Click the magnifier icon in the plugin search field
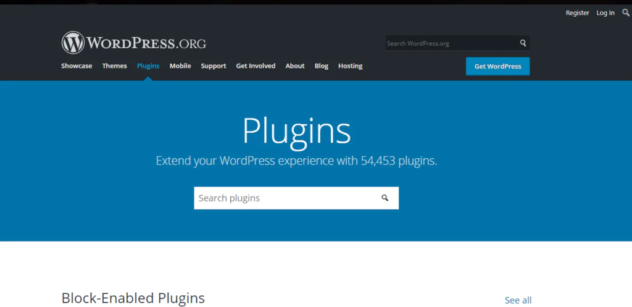 click(x=385, y=198)
